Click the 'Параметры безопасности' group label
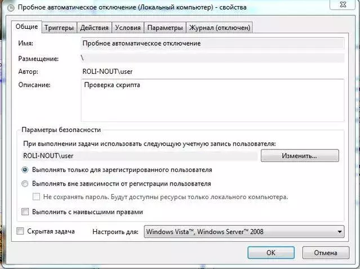Screen dimensions: 360x269 point(61,130)
